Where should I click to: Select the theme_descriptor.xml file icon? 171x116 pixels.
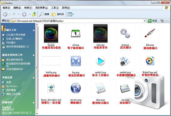[51, 88]
